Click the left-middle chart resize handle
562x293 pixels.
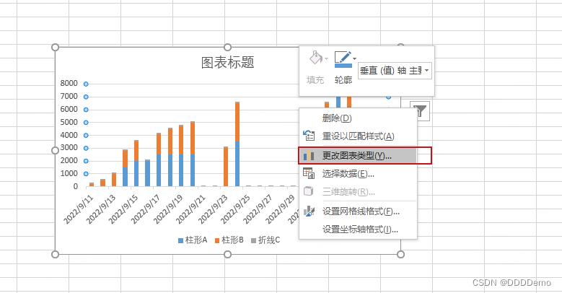[x=56, y=151]
